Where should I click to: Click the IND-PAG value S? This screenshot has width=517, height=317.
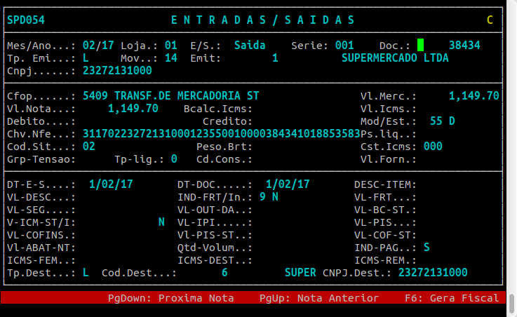click(x=427, y=247)
